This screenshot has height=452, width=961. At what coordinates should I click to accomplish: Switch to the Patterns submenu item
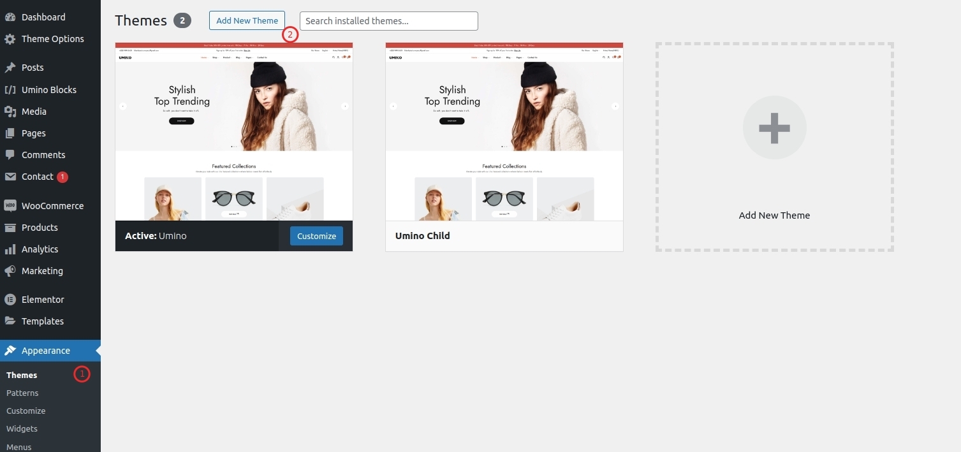click(x=22, y=393)
